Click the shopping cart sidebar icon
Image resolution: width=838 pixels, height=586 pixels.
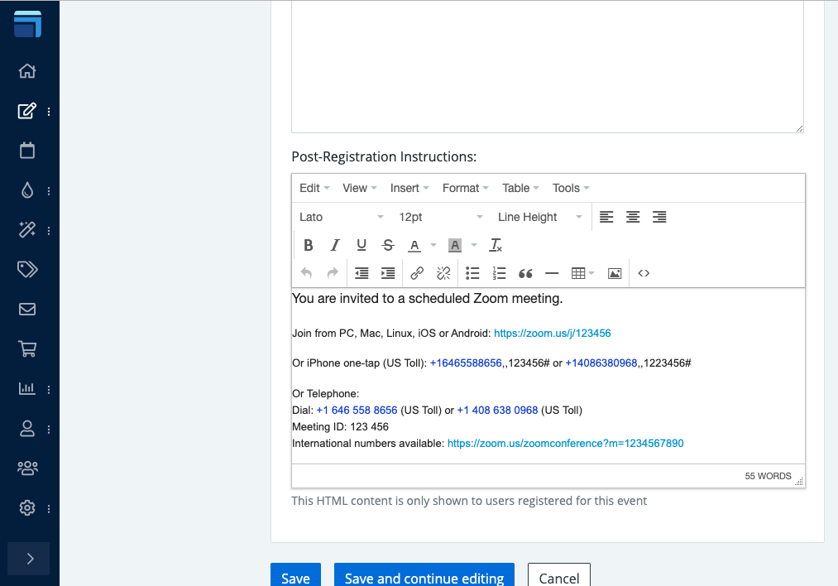(x=27, y=348)
